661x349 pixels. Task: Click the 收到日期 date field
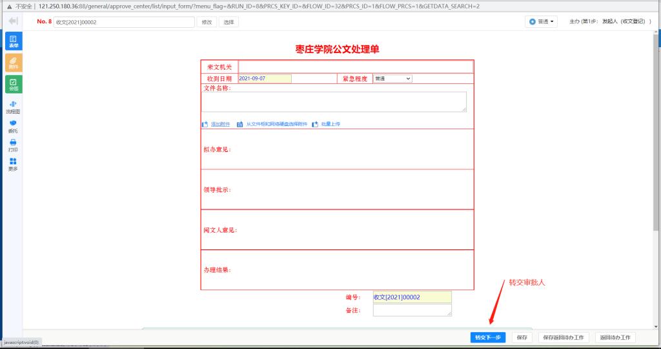click(x=265, y=79)
